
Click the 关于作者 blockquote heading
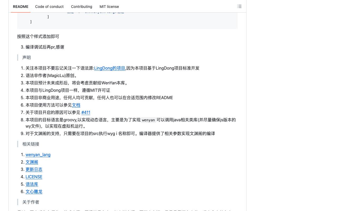[31, 202]
